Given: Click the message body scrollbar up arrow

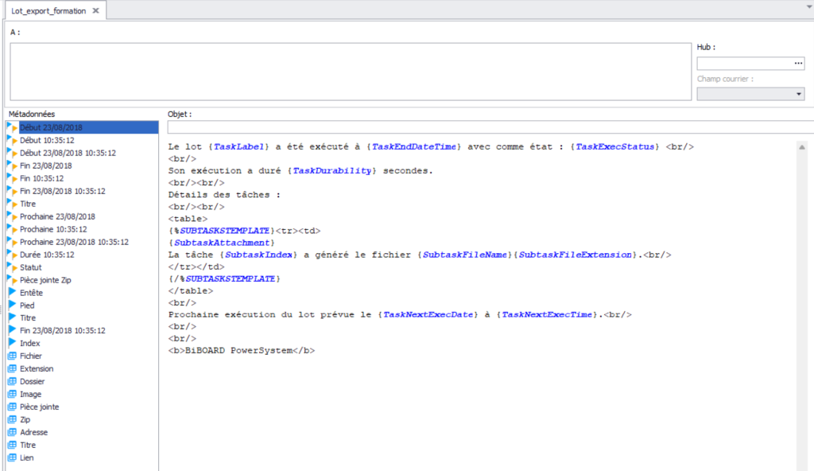Looking at the screenshot, I should (802, 147).
